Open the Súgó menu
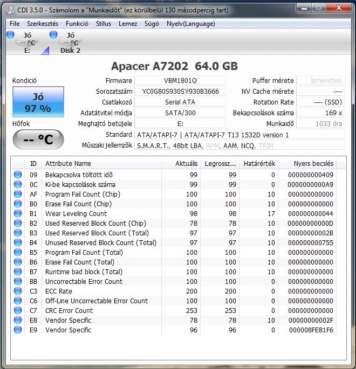The height and width of the screenshot is (369, 356). coord(152,24)
